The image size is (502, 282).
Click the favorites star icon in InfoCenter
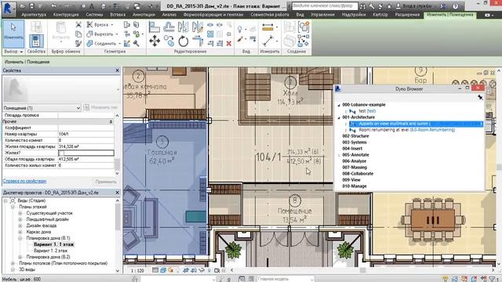coord(389,6)
